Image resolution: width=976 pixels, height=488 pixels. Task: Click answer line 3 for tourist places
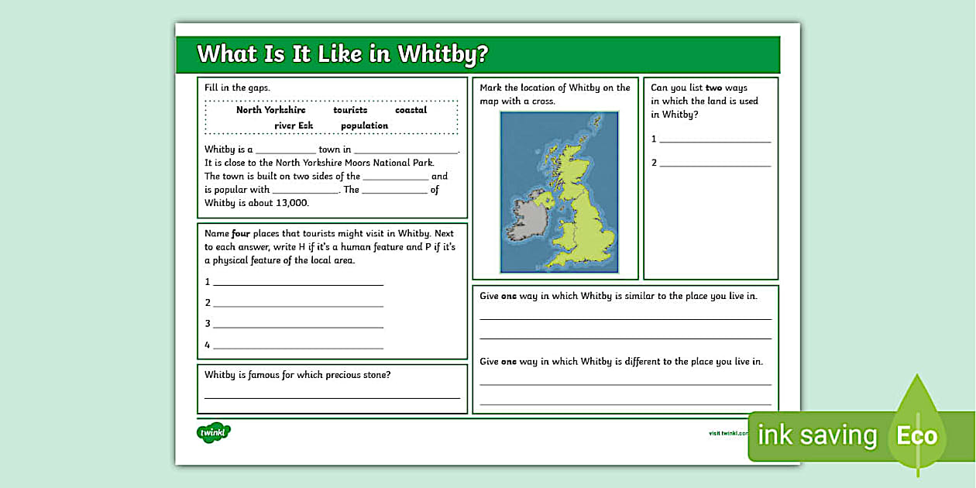point(298,326)
